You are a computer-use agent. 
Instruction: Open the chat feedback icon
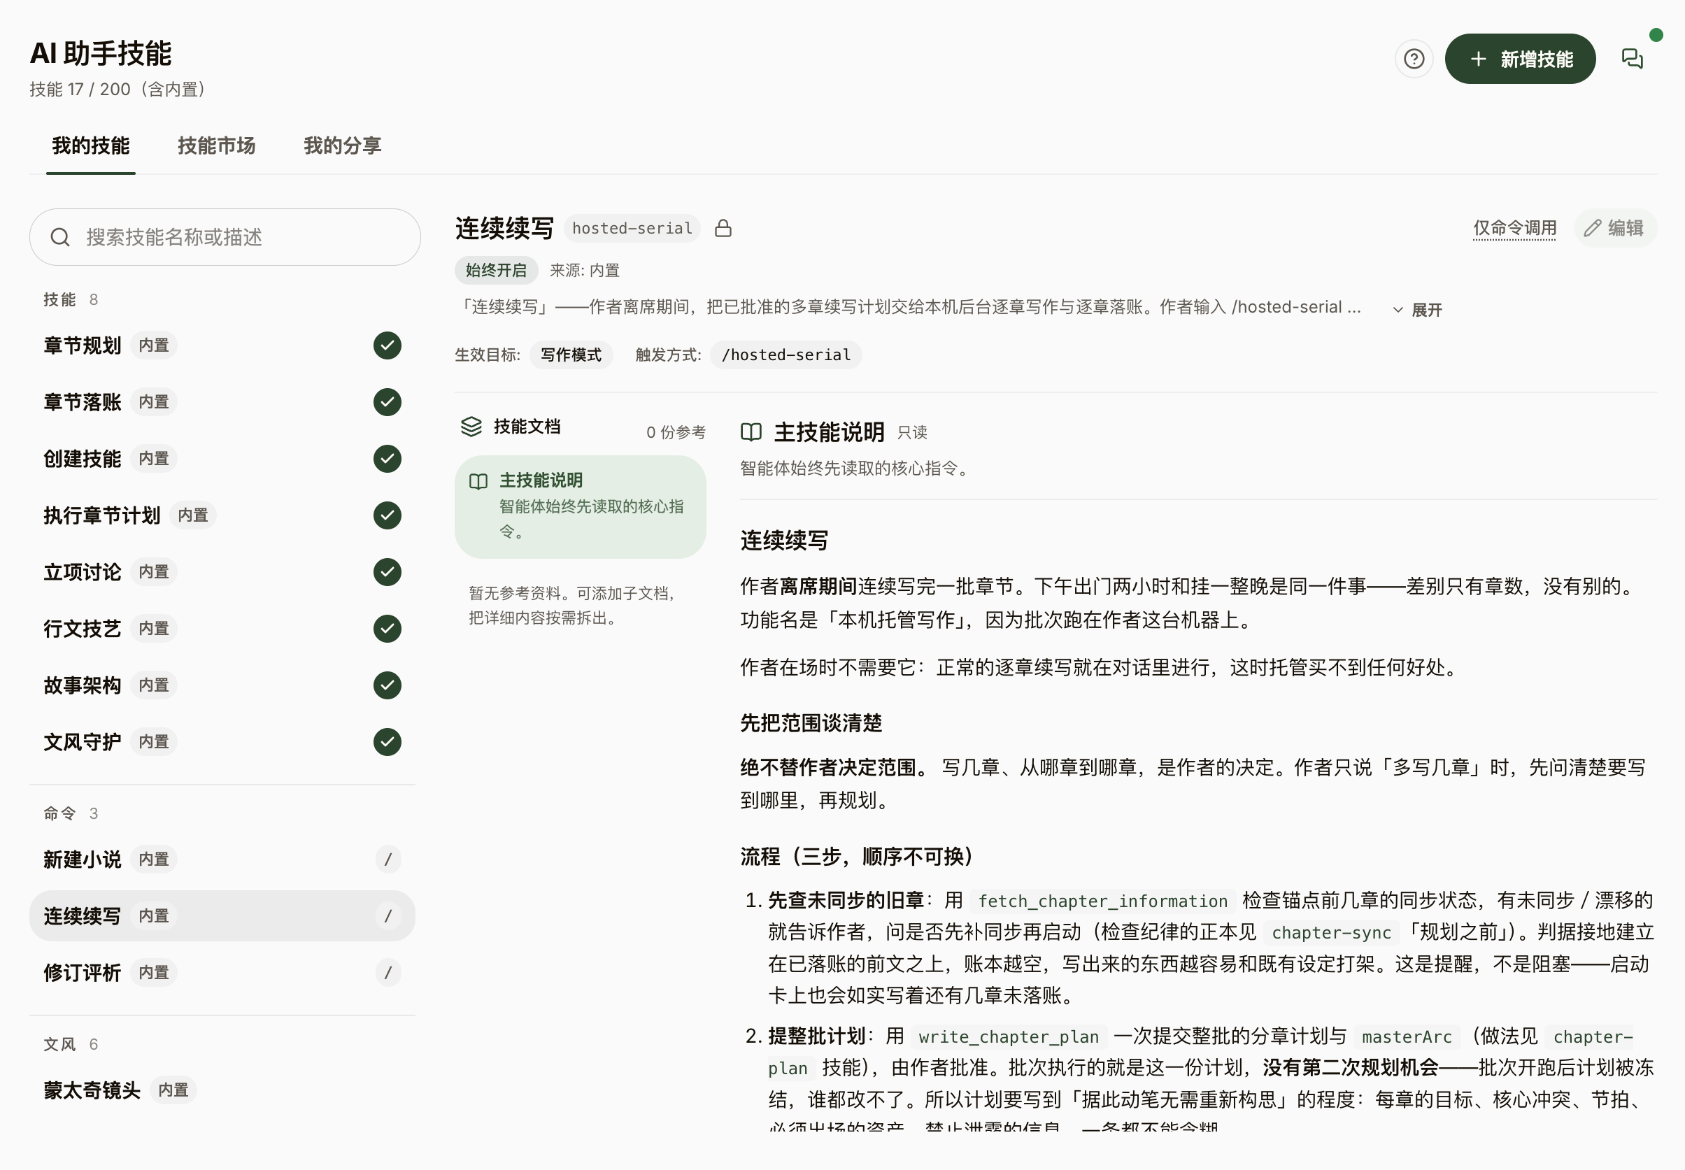click(x=1631, y=59)
